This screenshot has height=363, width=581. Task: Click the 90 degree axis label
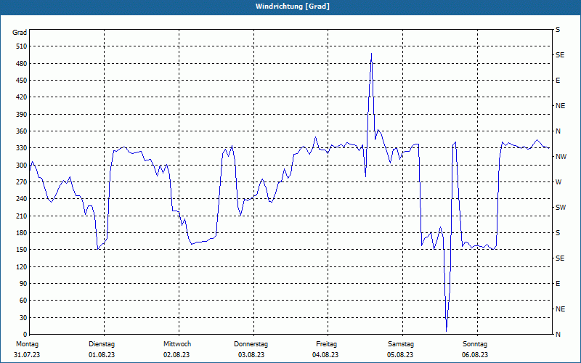24,284
